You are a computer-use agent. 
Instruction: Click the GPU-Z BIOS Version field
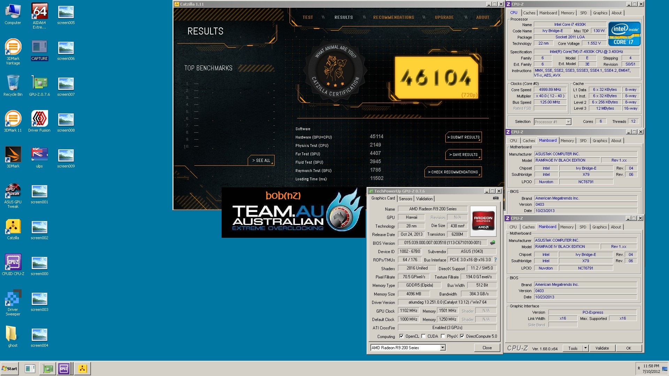pyautogui.click(x=443, y=243)
